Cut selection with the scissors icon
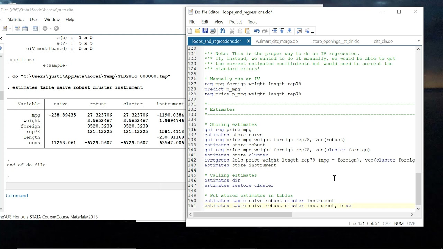The width and height of the screenshot is (443, 249). pyautogui.click(x=232, y=31)
